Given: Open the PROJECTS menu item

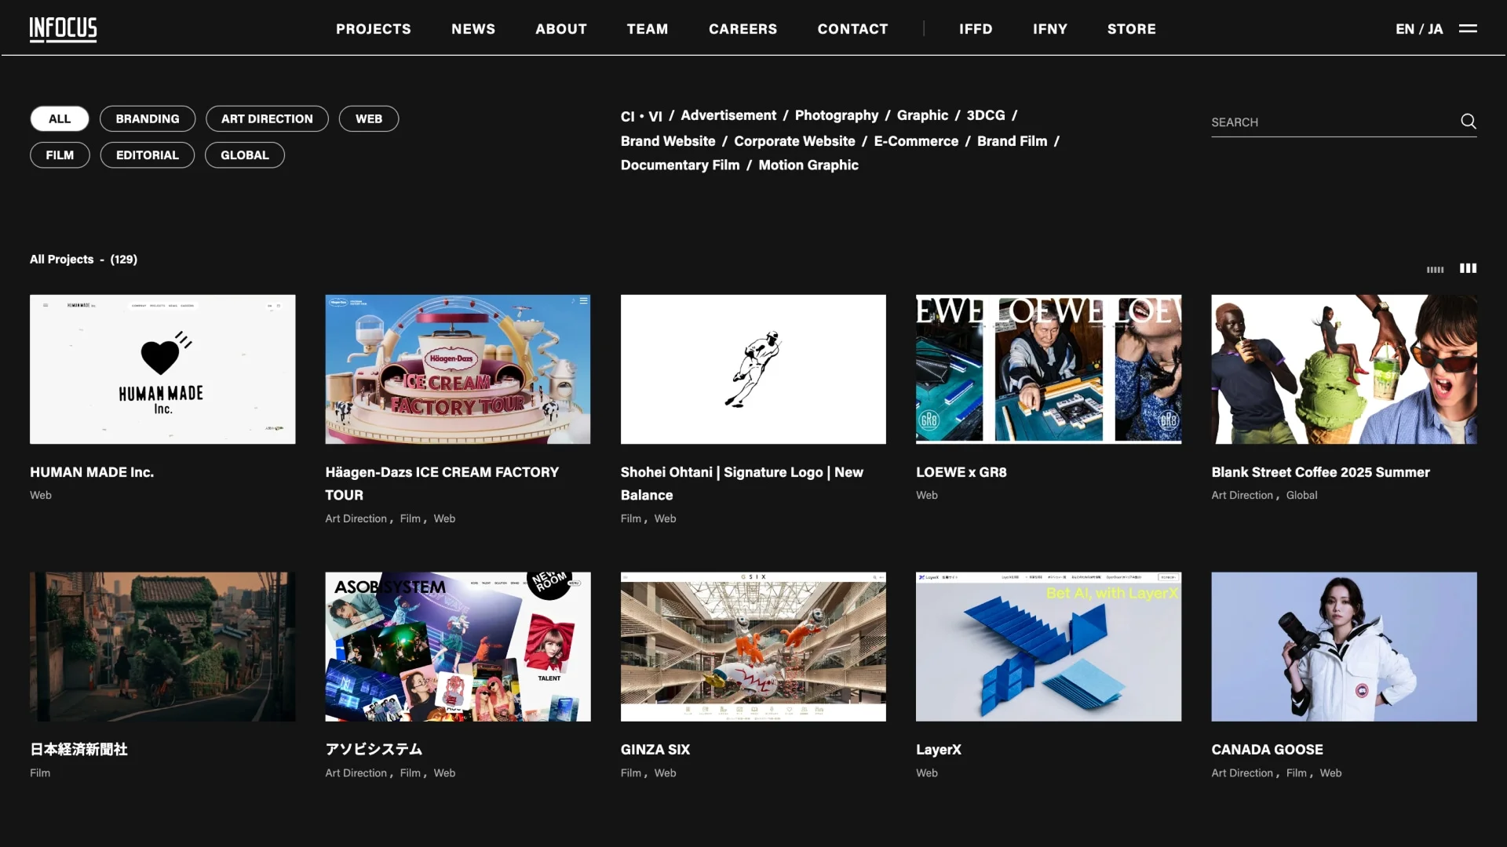Looking at the screenshot, I should click(373, 29).
